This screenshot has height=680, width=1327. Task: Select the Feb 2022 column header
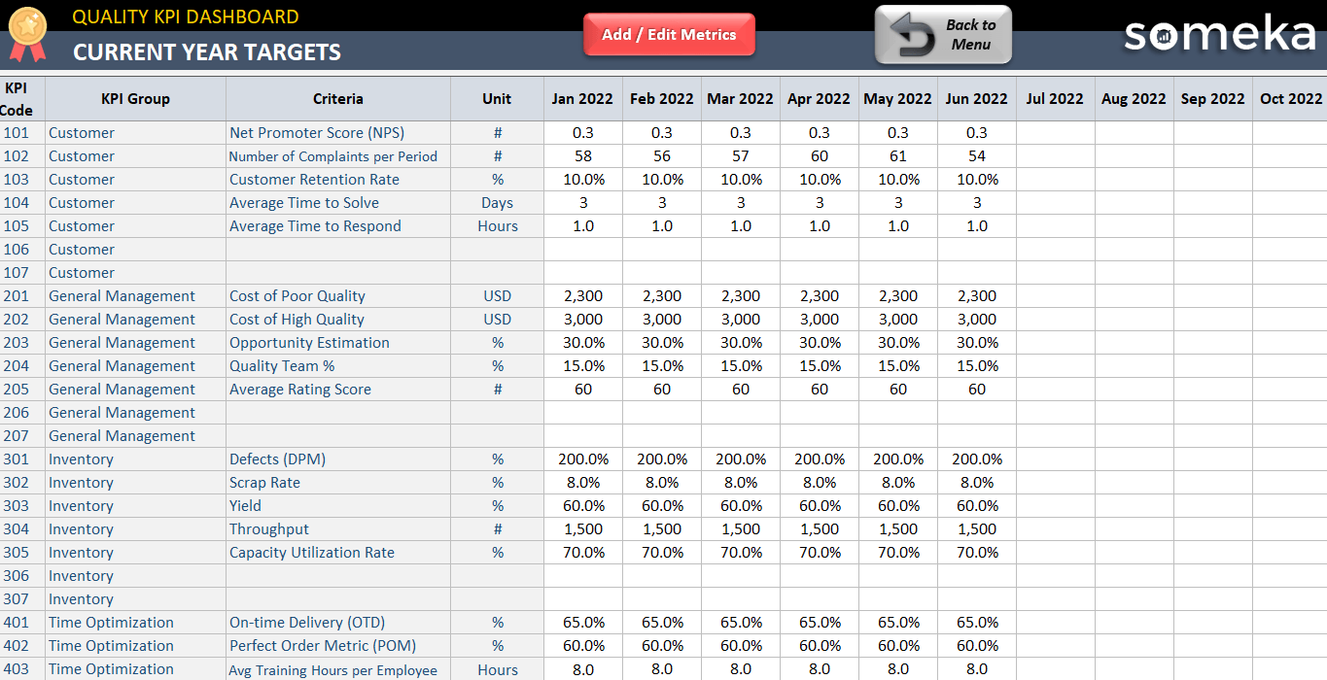click(662, 99)
